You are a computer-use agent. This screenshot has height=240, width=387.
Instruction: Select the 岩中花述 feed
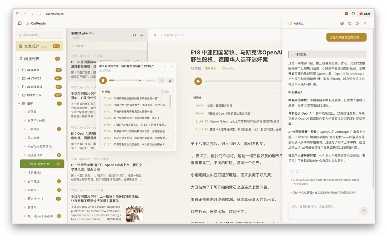(42, 181)
